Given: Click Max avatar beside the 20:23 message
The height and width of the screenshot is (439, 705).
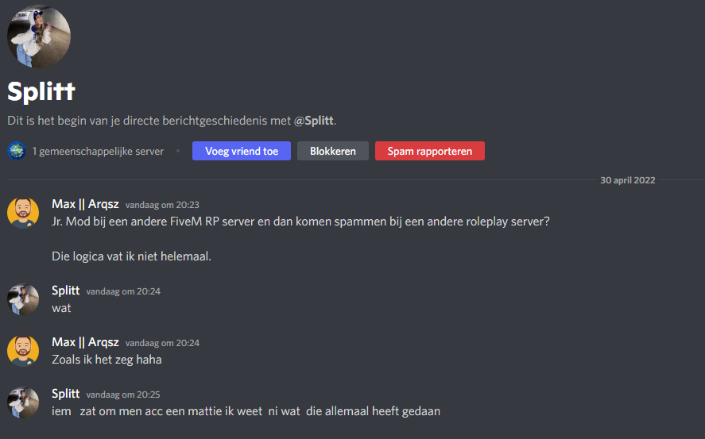Looking at the screenshot, I should click(x=23, y=213).
